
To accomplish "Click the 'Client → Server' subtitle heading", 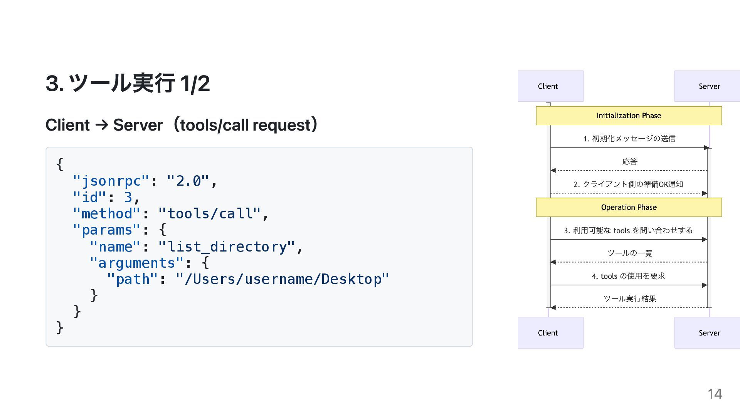I will [182, 125].
